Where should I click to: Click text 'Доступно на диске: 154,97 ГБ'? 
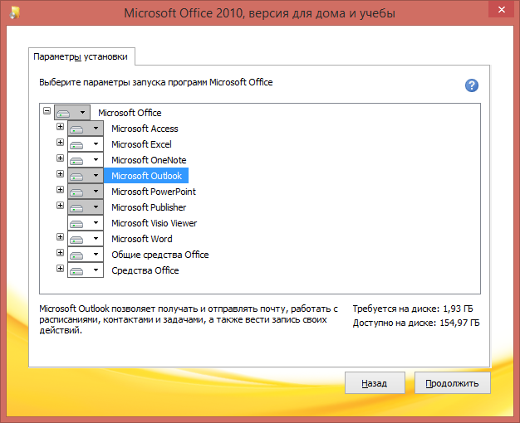coord(416,323)
